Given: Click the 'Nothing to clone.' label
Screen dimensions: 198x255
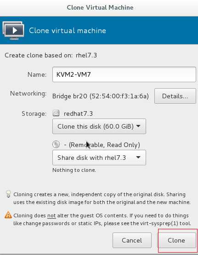Looking at the screenshot, I should click(x=74, y=170).
